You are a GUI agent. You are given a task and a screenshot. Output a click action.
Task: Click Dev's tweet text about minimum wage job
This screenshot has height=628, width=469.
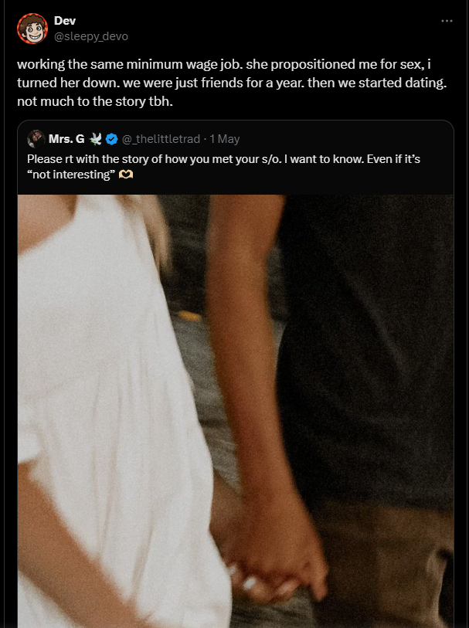[x=232, y=83]
